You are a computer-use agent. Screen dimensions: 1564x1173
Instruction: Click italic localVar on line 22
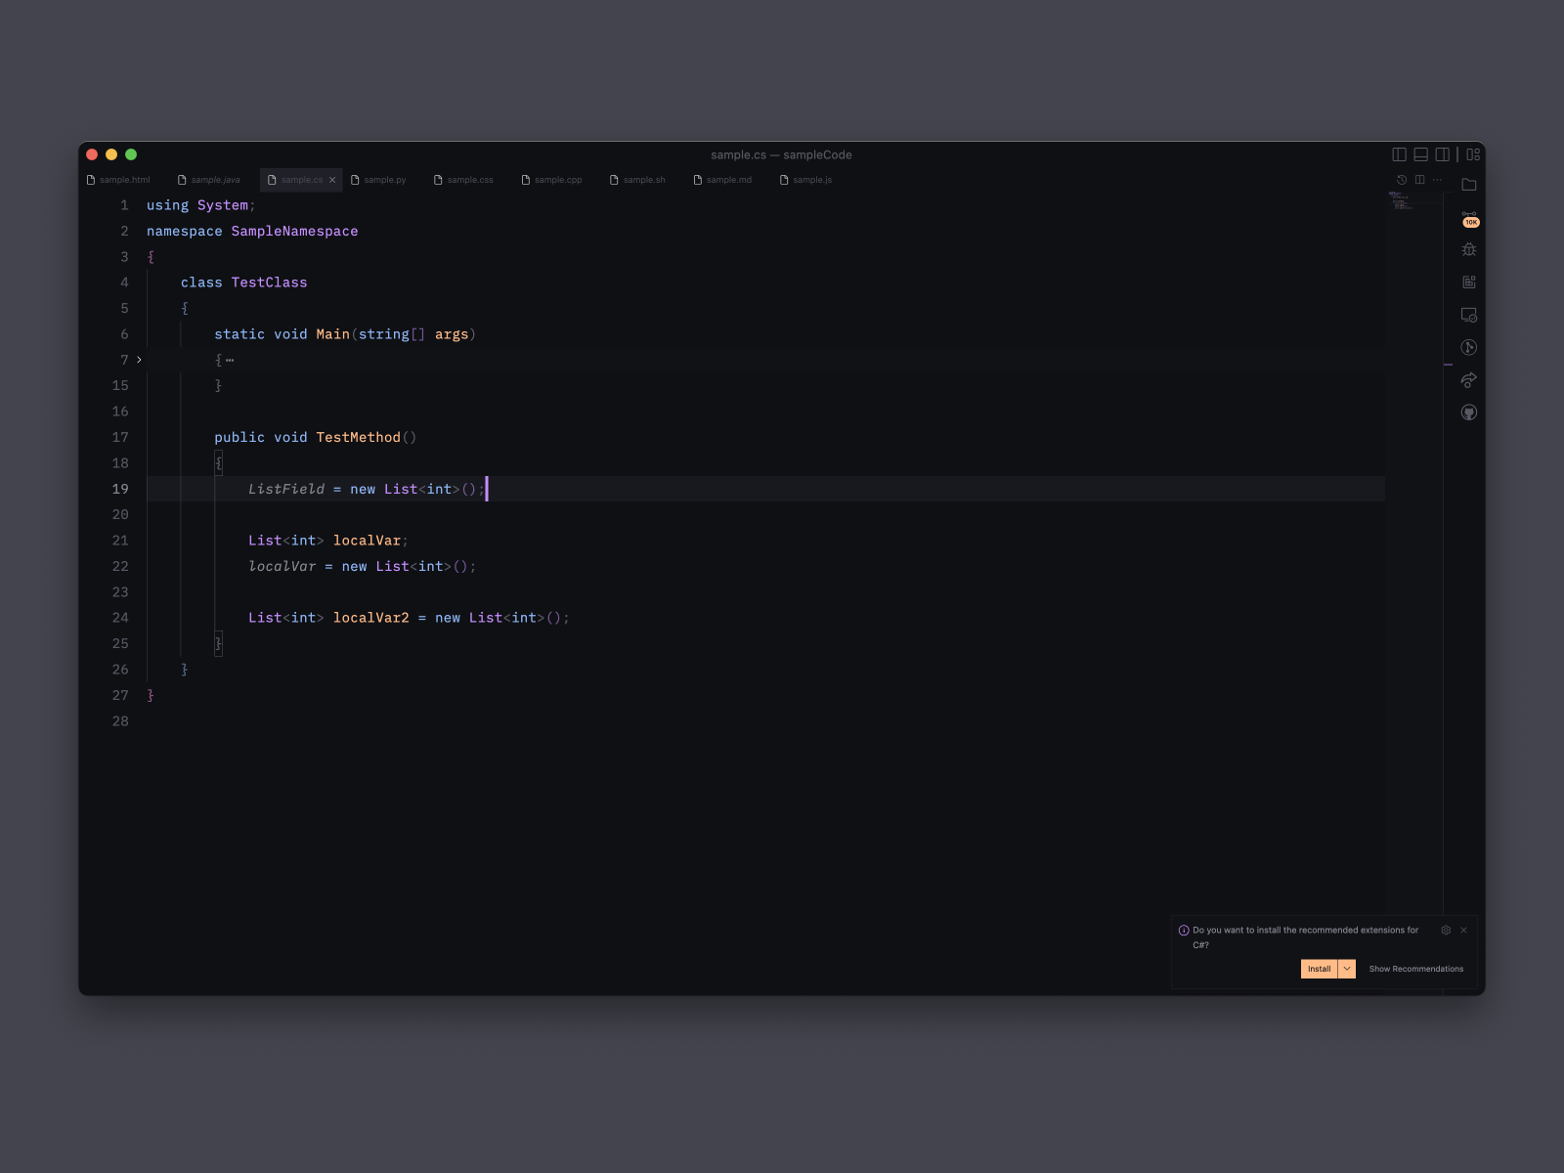click(282, 566)
